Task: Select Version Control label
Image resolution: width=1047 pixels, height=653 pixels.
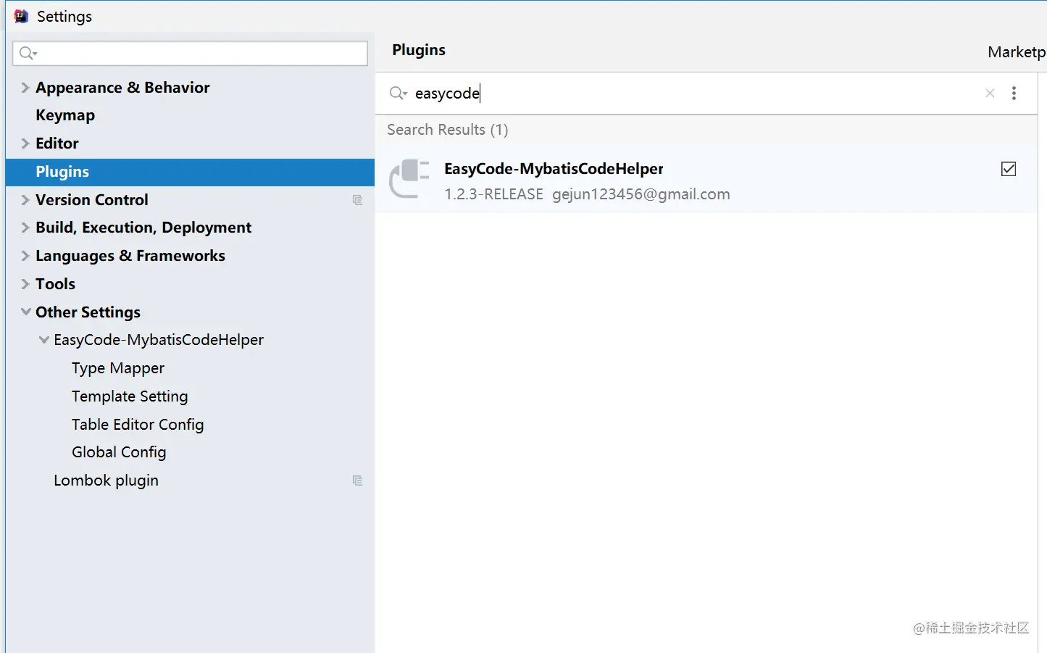Action: [x=92, y=200]
